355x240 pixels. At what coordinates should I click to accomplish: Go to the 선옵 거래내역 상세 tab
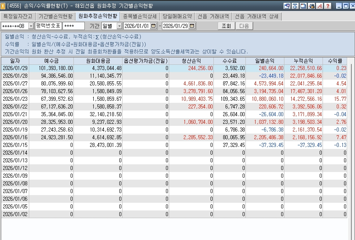[256, 17]
